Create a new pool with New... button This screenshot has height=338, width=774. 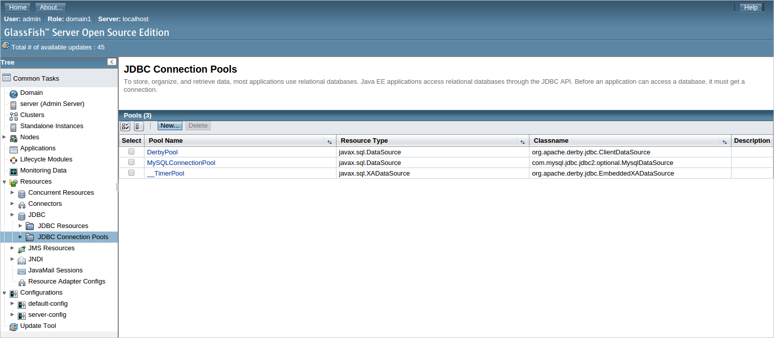tap(170, 126)
